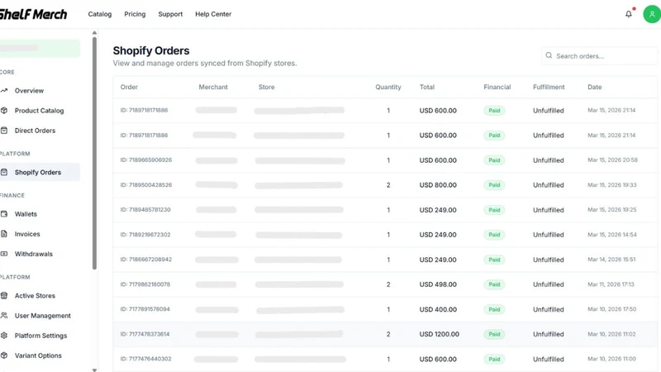The height and width of the screenshot is (372, 661).
Task: Click the Invoices document icon
Action: [x=4, y=234]
